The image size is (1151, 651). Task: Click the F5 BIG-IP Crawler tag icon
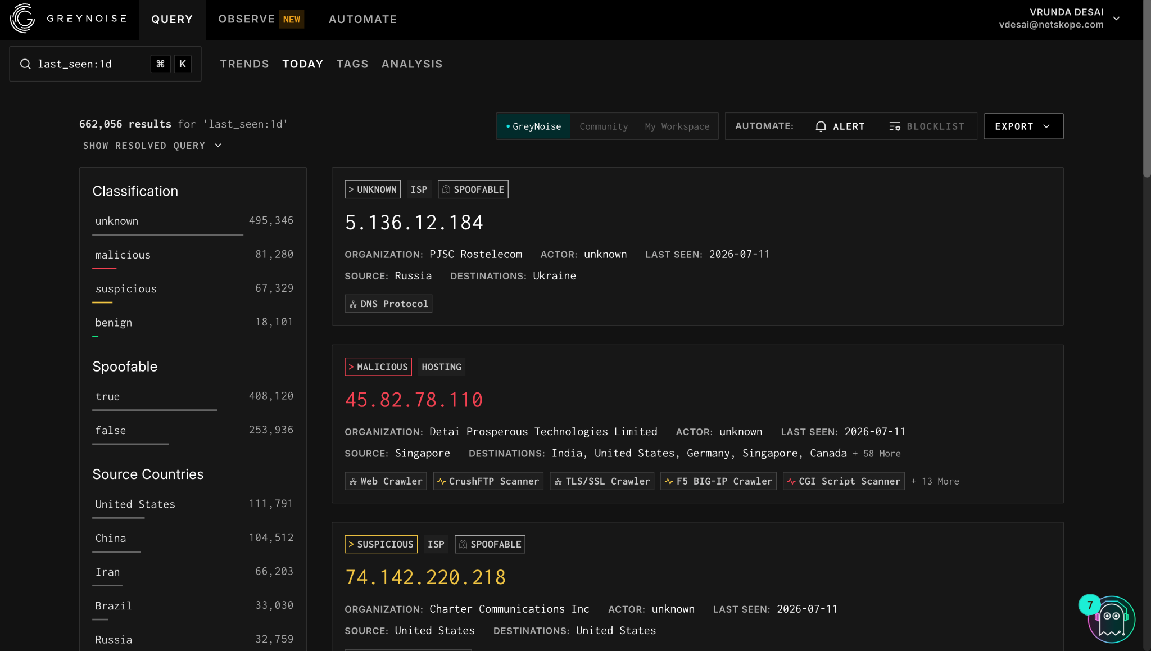pyautogui.click(x=669, y=482)
